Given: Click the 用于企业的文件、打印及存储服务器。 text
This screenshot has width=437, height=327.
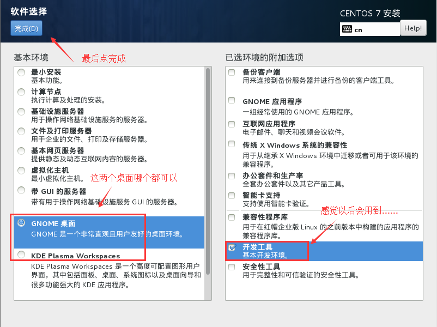Looking at the screenshot, I should coord(89,140).
